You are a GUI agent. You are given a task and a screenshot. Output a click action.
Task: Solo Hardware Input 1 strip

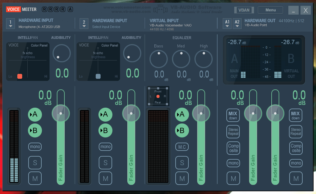click(x=35, y=163)
